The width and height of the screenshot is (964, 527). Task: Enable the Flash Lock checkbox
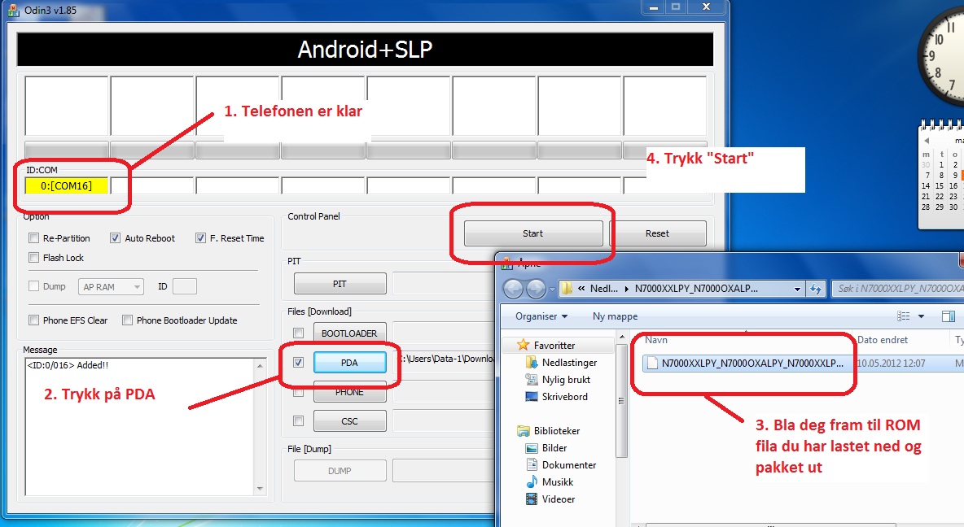point(34,258)
